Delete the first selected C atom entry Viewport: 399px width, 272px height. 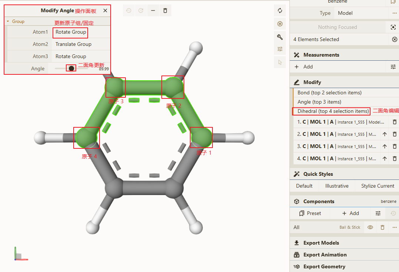click(x=395, y=122)
